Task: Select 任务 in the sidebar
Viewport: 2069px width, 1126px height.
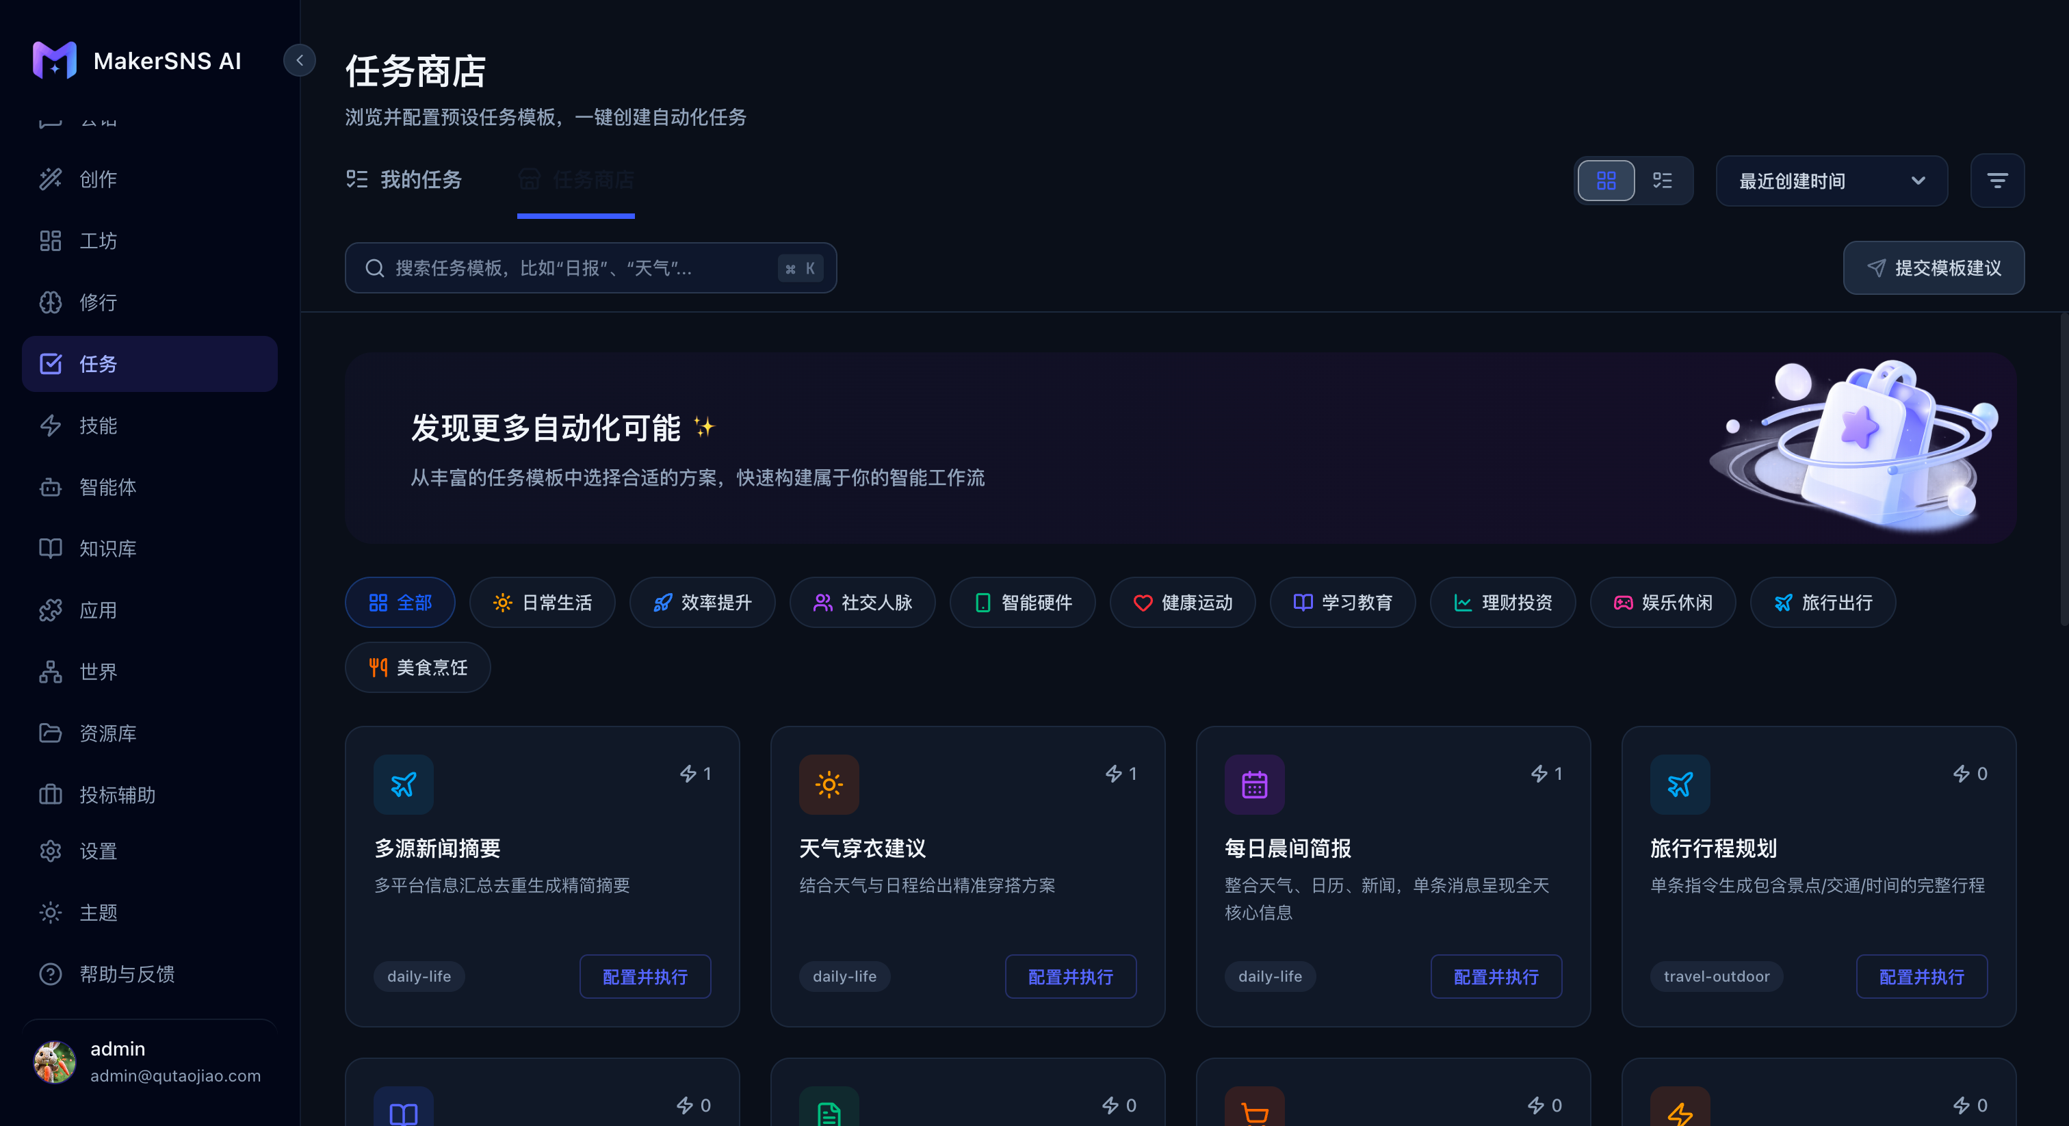Action: (149, 364)
